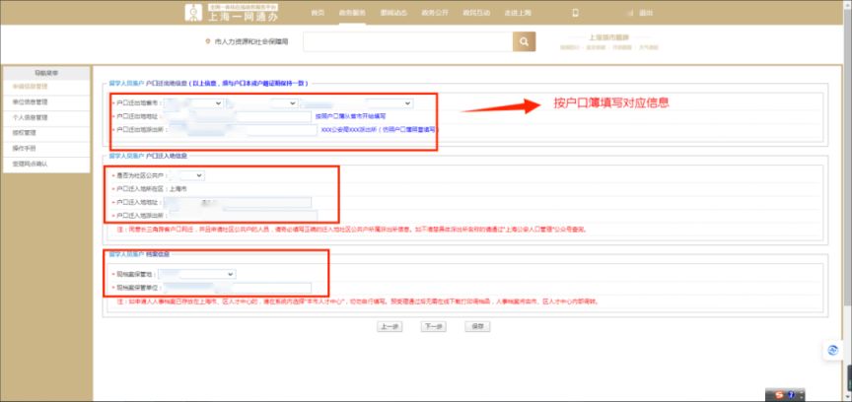Click the Shanghai 一网通办 logo

[x=229, y=12]
